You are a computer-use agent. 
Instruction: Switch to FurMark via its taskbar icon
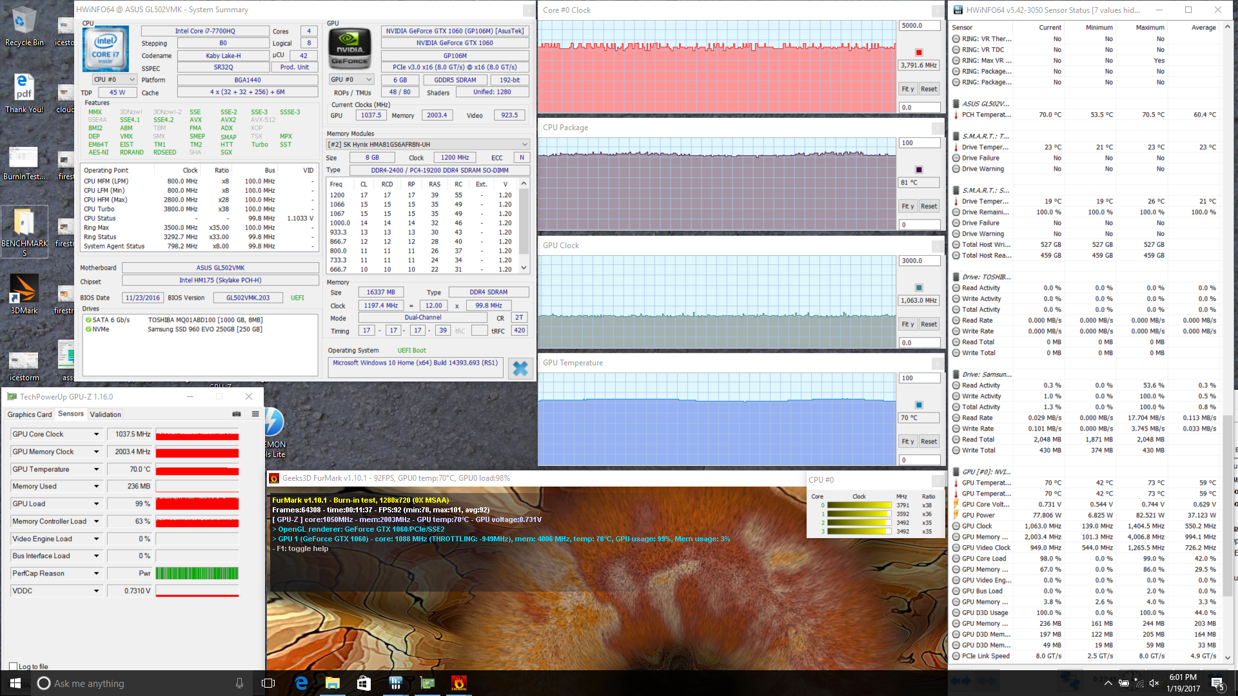pyautogui.click(x=458, y=683)
